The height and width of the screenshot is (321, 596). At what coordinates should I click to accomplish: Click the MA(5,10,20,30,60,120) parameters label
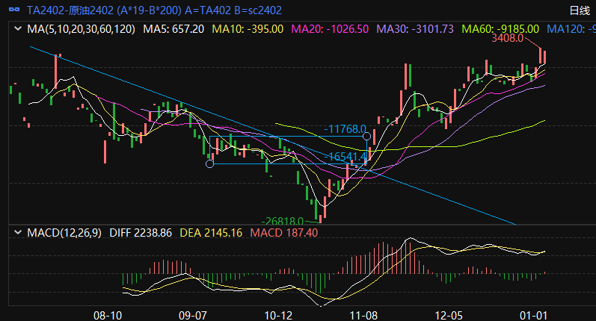pos(82,29)
